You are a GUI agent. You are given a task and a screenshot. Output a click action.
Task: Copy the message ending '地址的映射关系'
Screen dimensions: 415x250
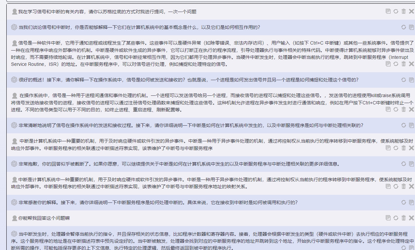(x=388, y=186)
